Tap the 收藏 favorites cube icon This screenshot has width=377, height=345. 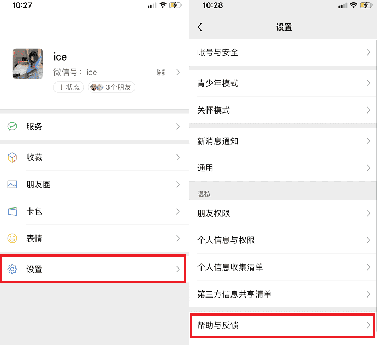(x=13, y=158)
